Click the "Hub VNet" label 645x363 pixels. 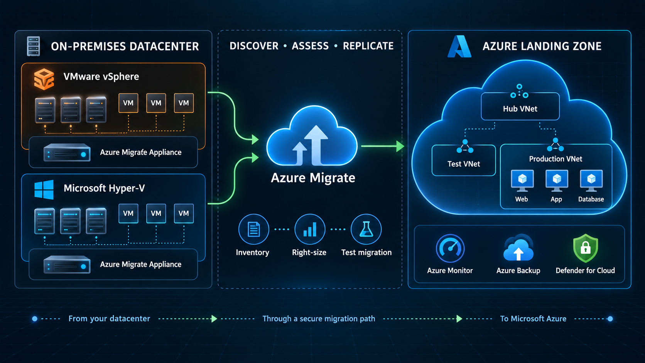pos(520,109)
